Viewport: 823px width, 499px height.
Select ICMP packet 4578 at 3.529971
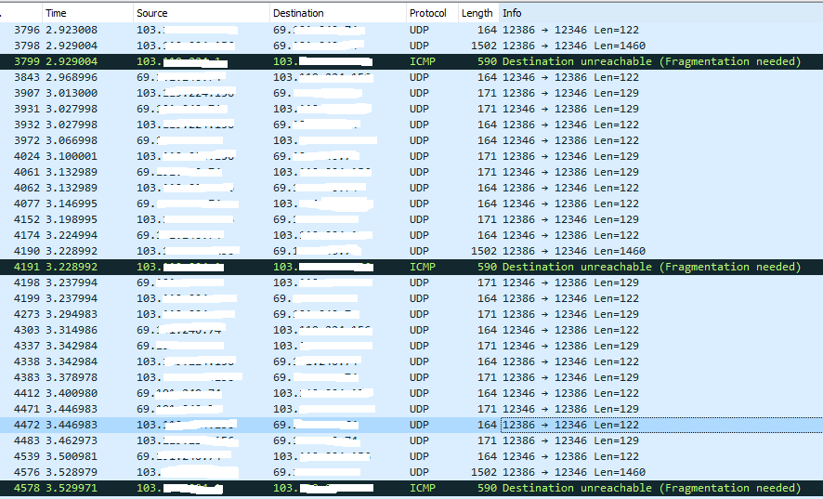click(x=411, y=488)
